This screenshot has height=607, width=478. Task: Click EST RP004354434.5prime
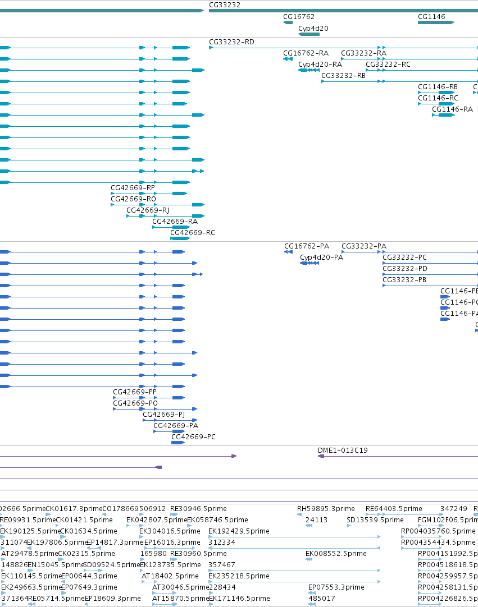coord(438,542)
